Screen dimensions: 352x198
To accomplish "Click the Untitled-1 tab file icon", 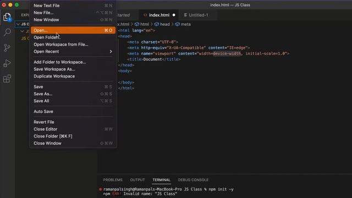I will click(x=185, y=15).
